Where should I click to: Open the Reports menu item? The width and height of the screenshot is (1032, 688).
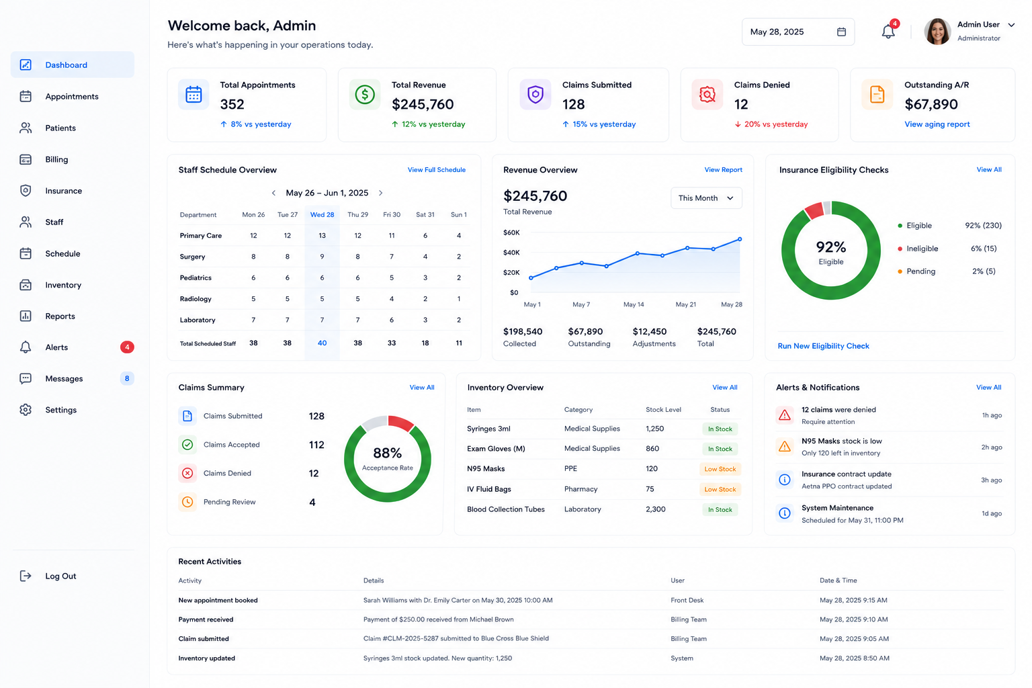73,316
